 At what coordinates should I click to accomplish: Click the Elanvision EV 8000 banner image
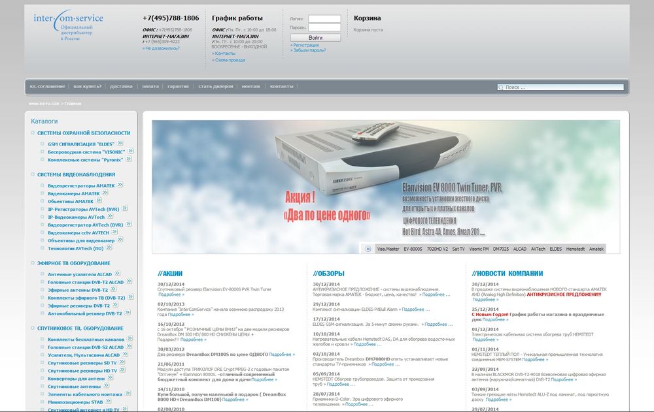click(x=386, y=187)
